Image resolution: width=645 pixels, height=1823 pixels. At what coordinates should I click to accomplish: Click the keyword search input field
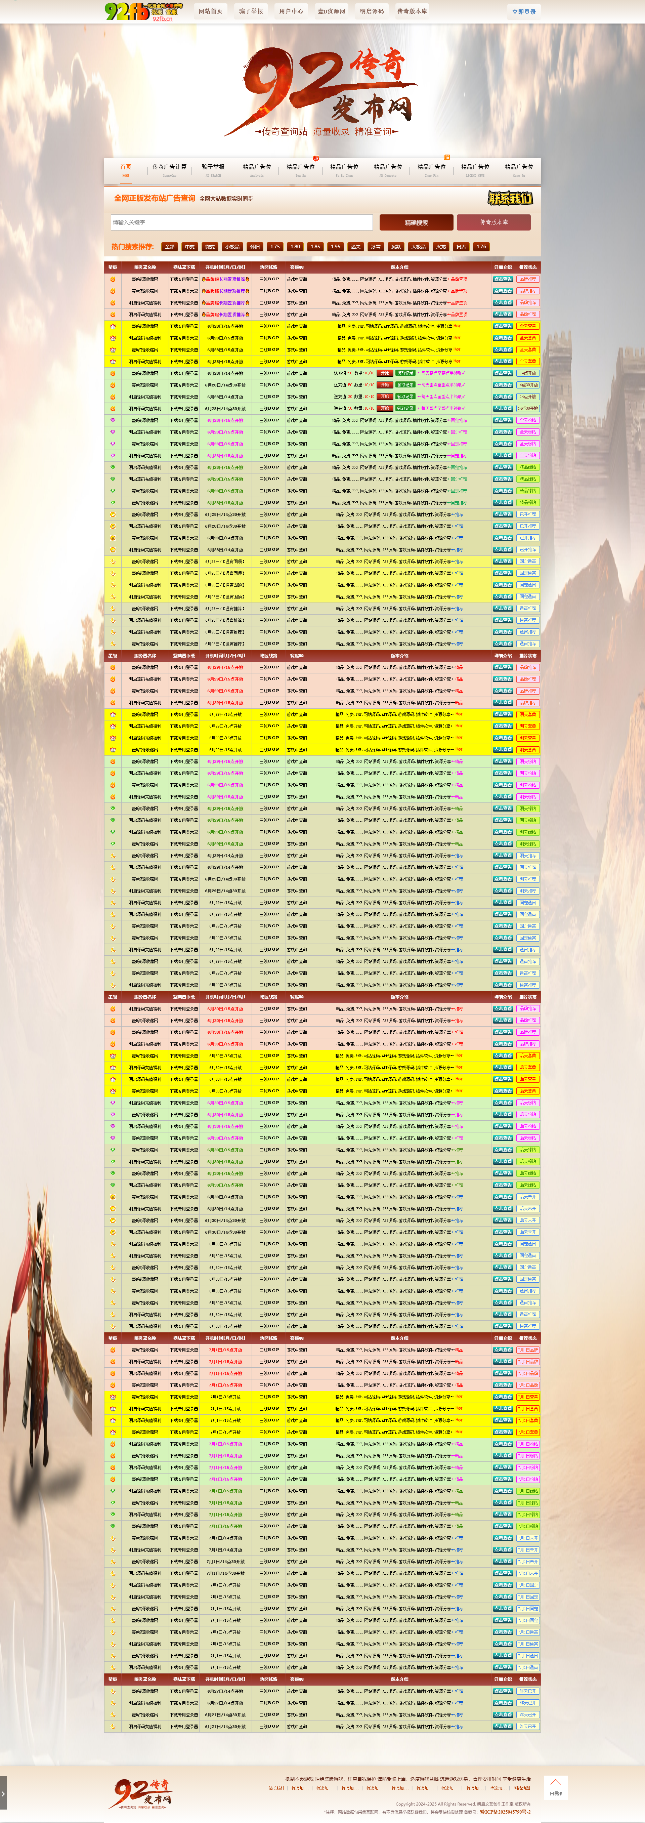coord(242,222)
